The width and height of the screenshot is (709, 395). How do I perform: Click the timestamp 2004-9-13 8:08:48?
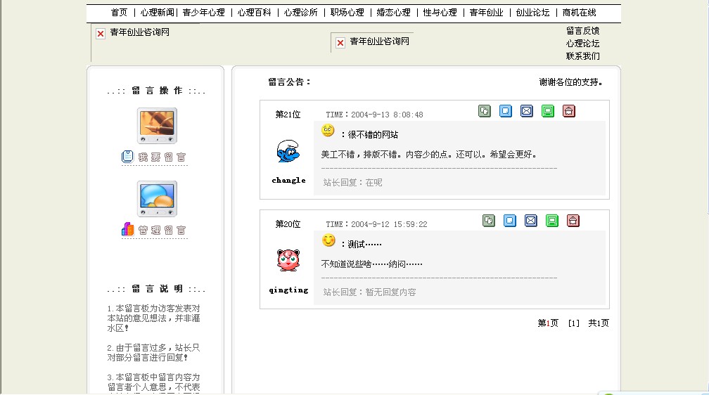tap(387, 115)
